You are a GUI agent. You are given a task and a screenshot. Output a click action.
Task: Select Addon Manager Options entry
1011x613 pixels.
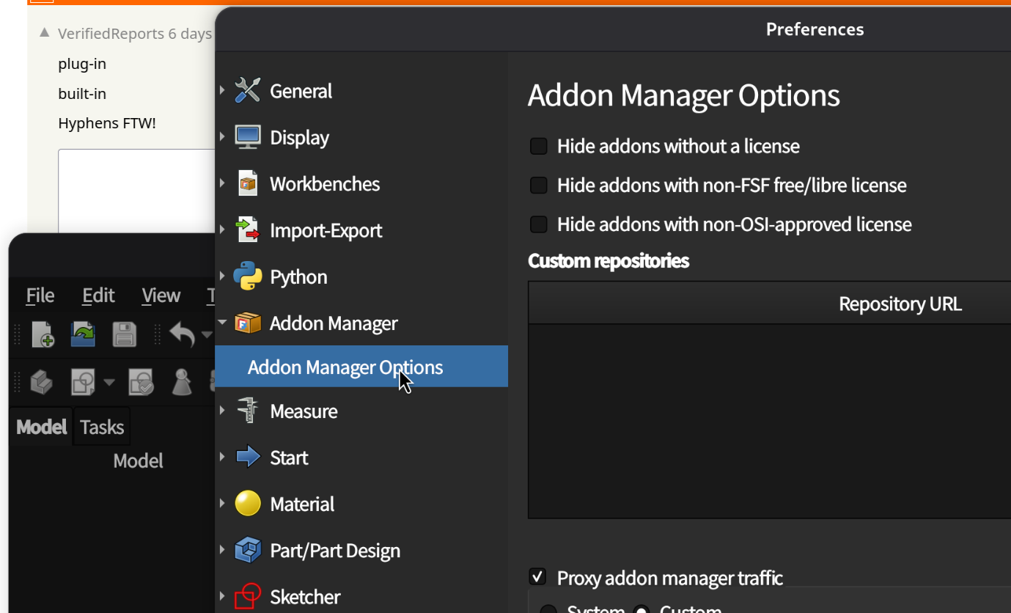[x=345, y=367]
